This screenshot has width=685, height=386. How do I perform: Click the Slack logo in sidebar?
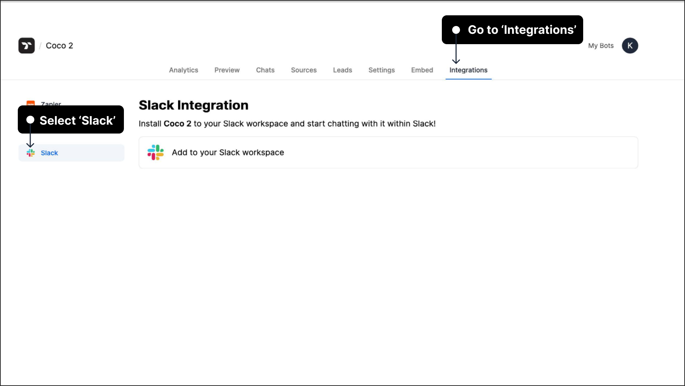pyautogui.click(x=31, y=153)
